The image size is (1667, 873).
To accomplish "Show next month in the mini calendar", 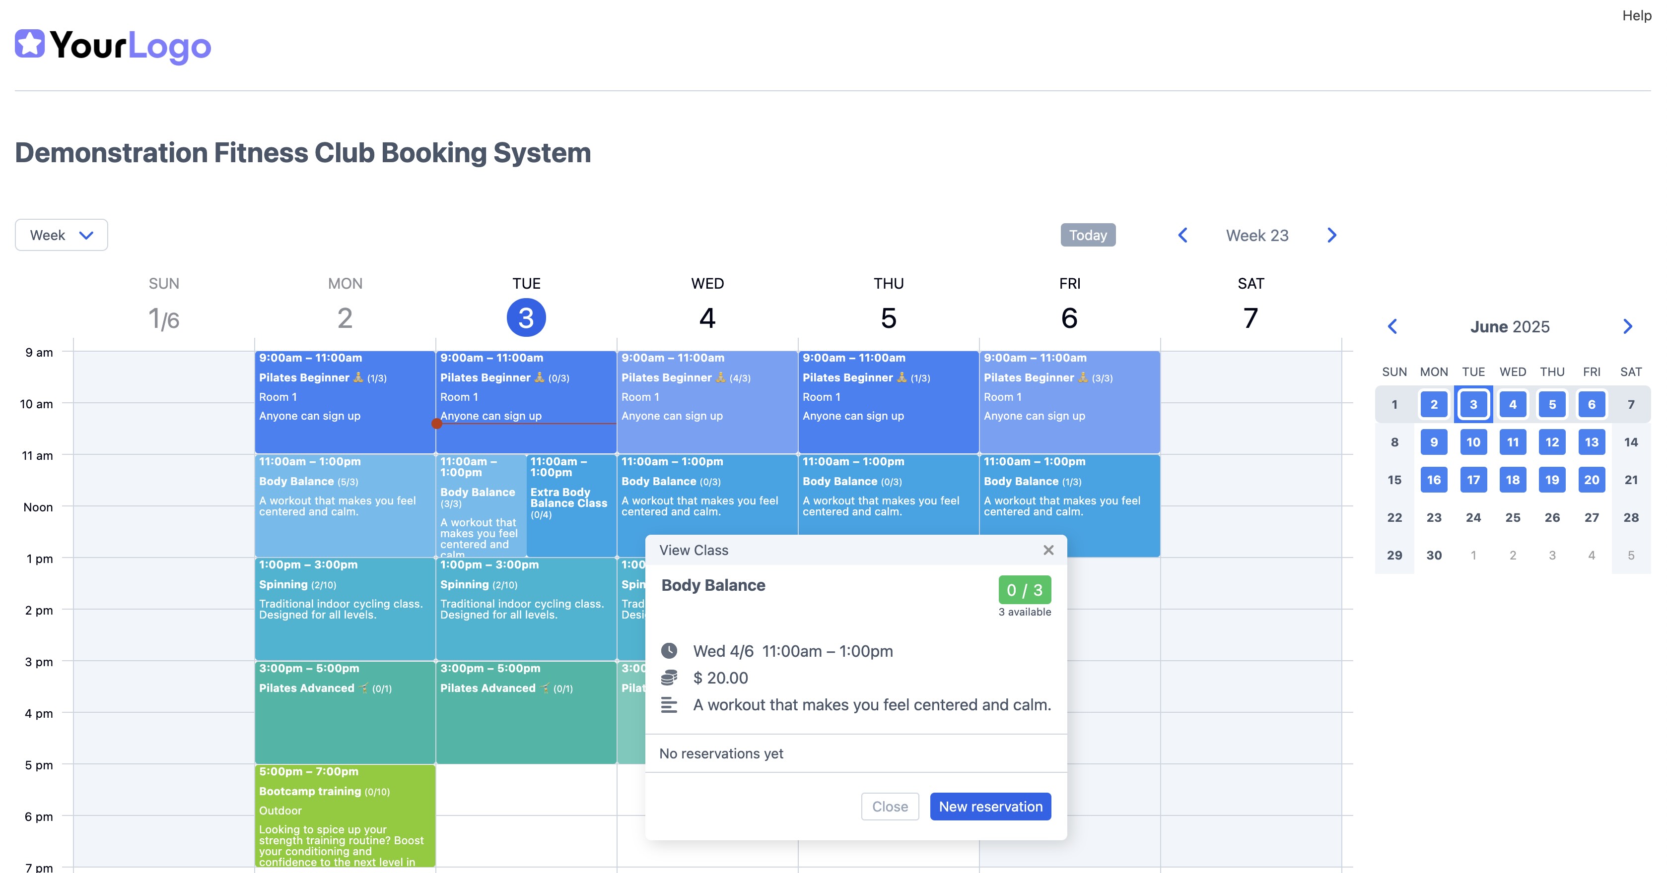I will 1628,326.
